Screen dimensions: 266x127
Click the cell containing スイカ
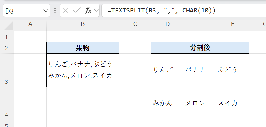coord(232,104)
